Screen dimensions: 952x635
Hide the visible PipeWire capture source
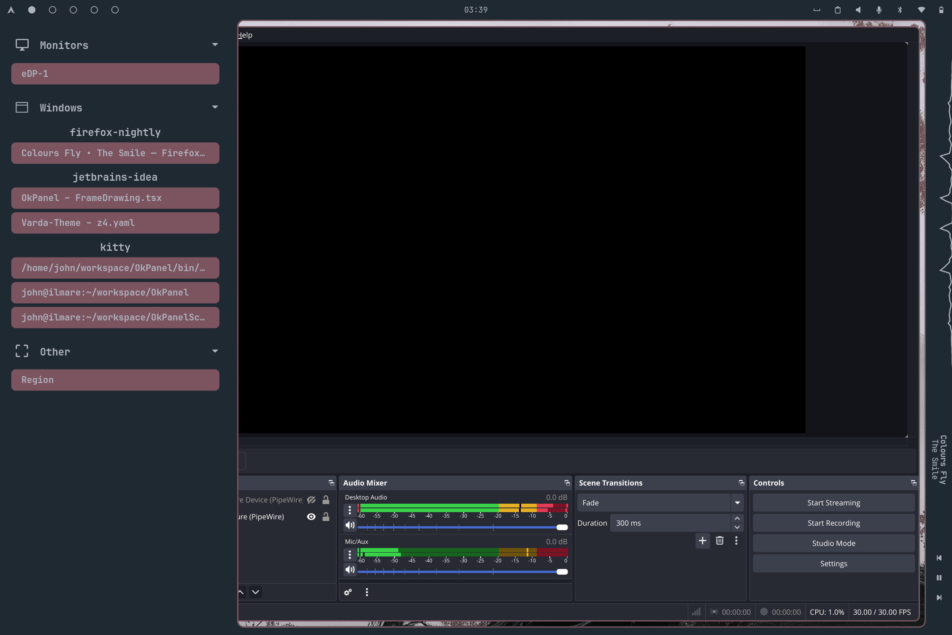(x=311, y=517)
